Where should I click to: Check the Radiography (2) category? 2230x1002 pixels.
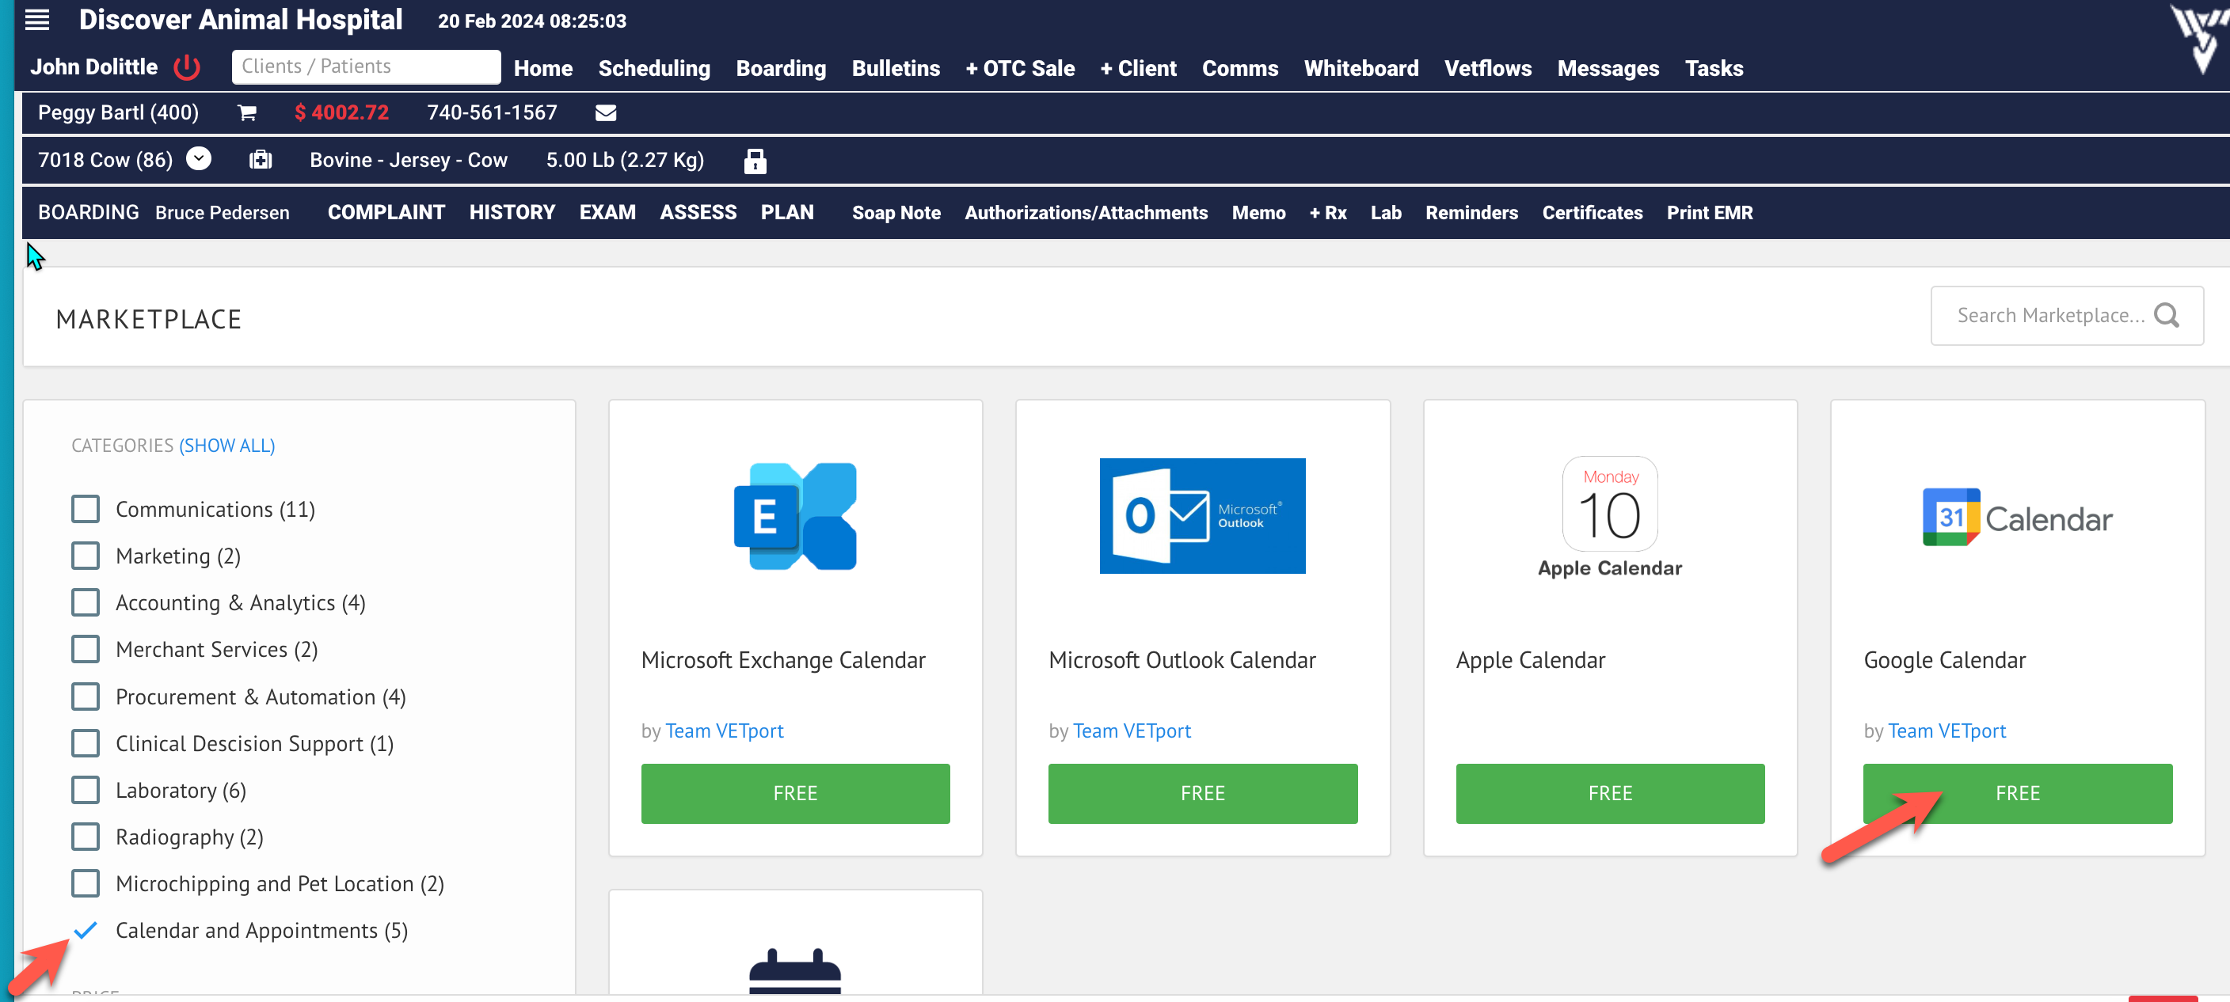[85, 837]
